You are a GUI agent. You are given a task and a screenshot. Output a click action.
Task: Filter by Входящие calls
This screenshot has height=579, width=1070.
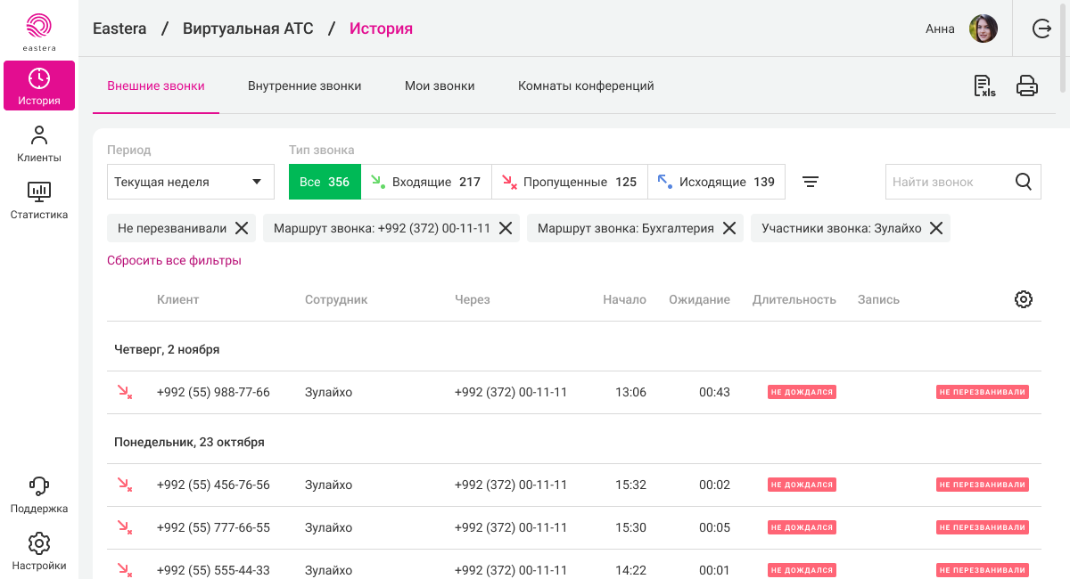point(425,182)
